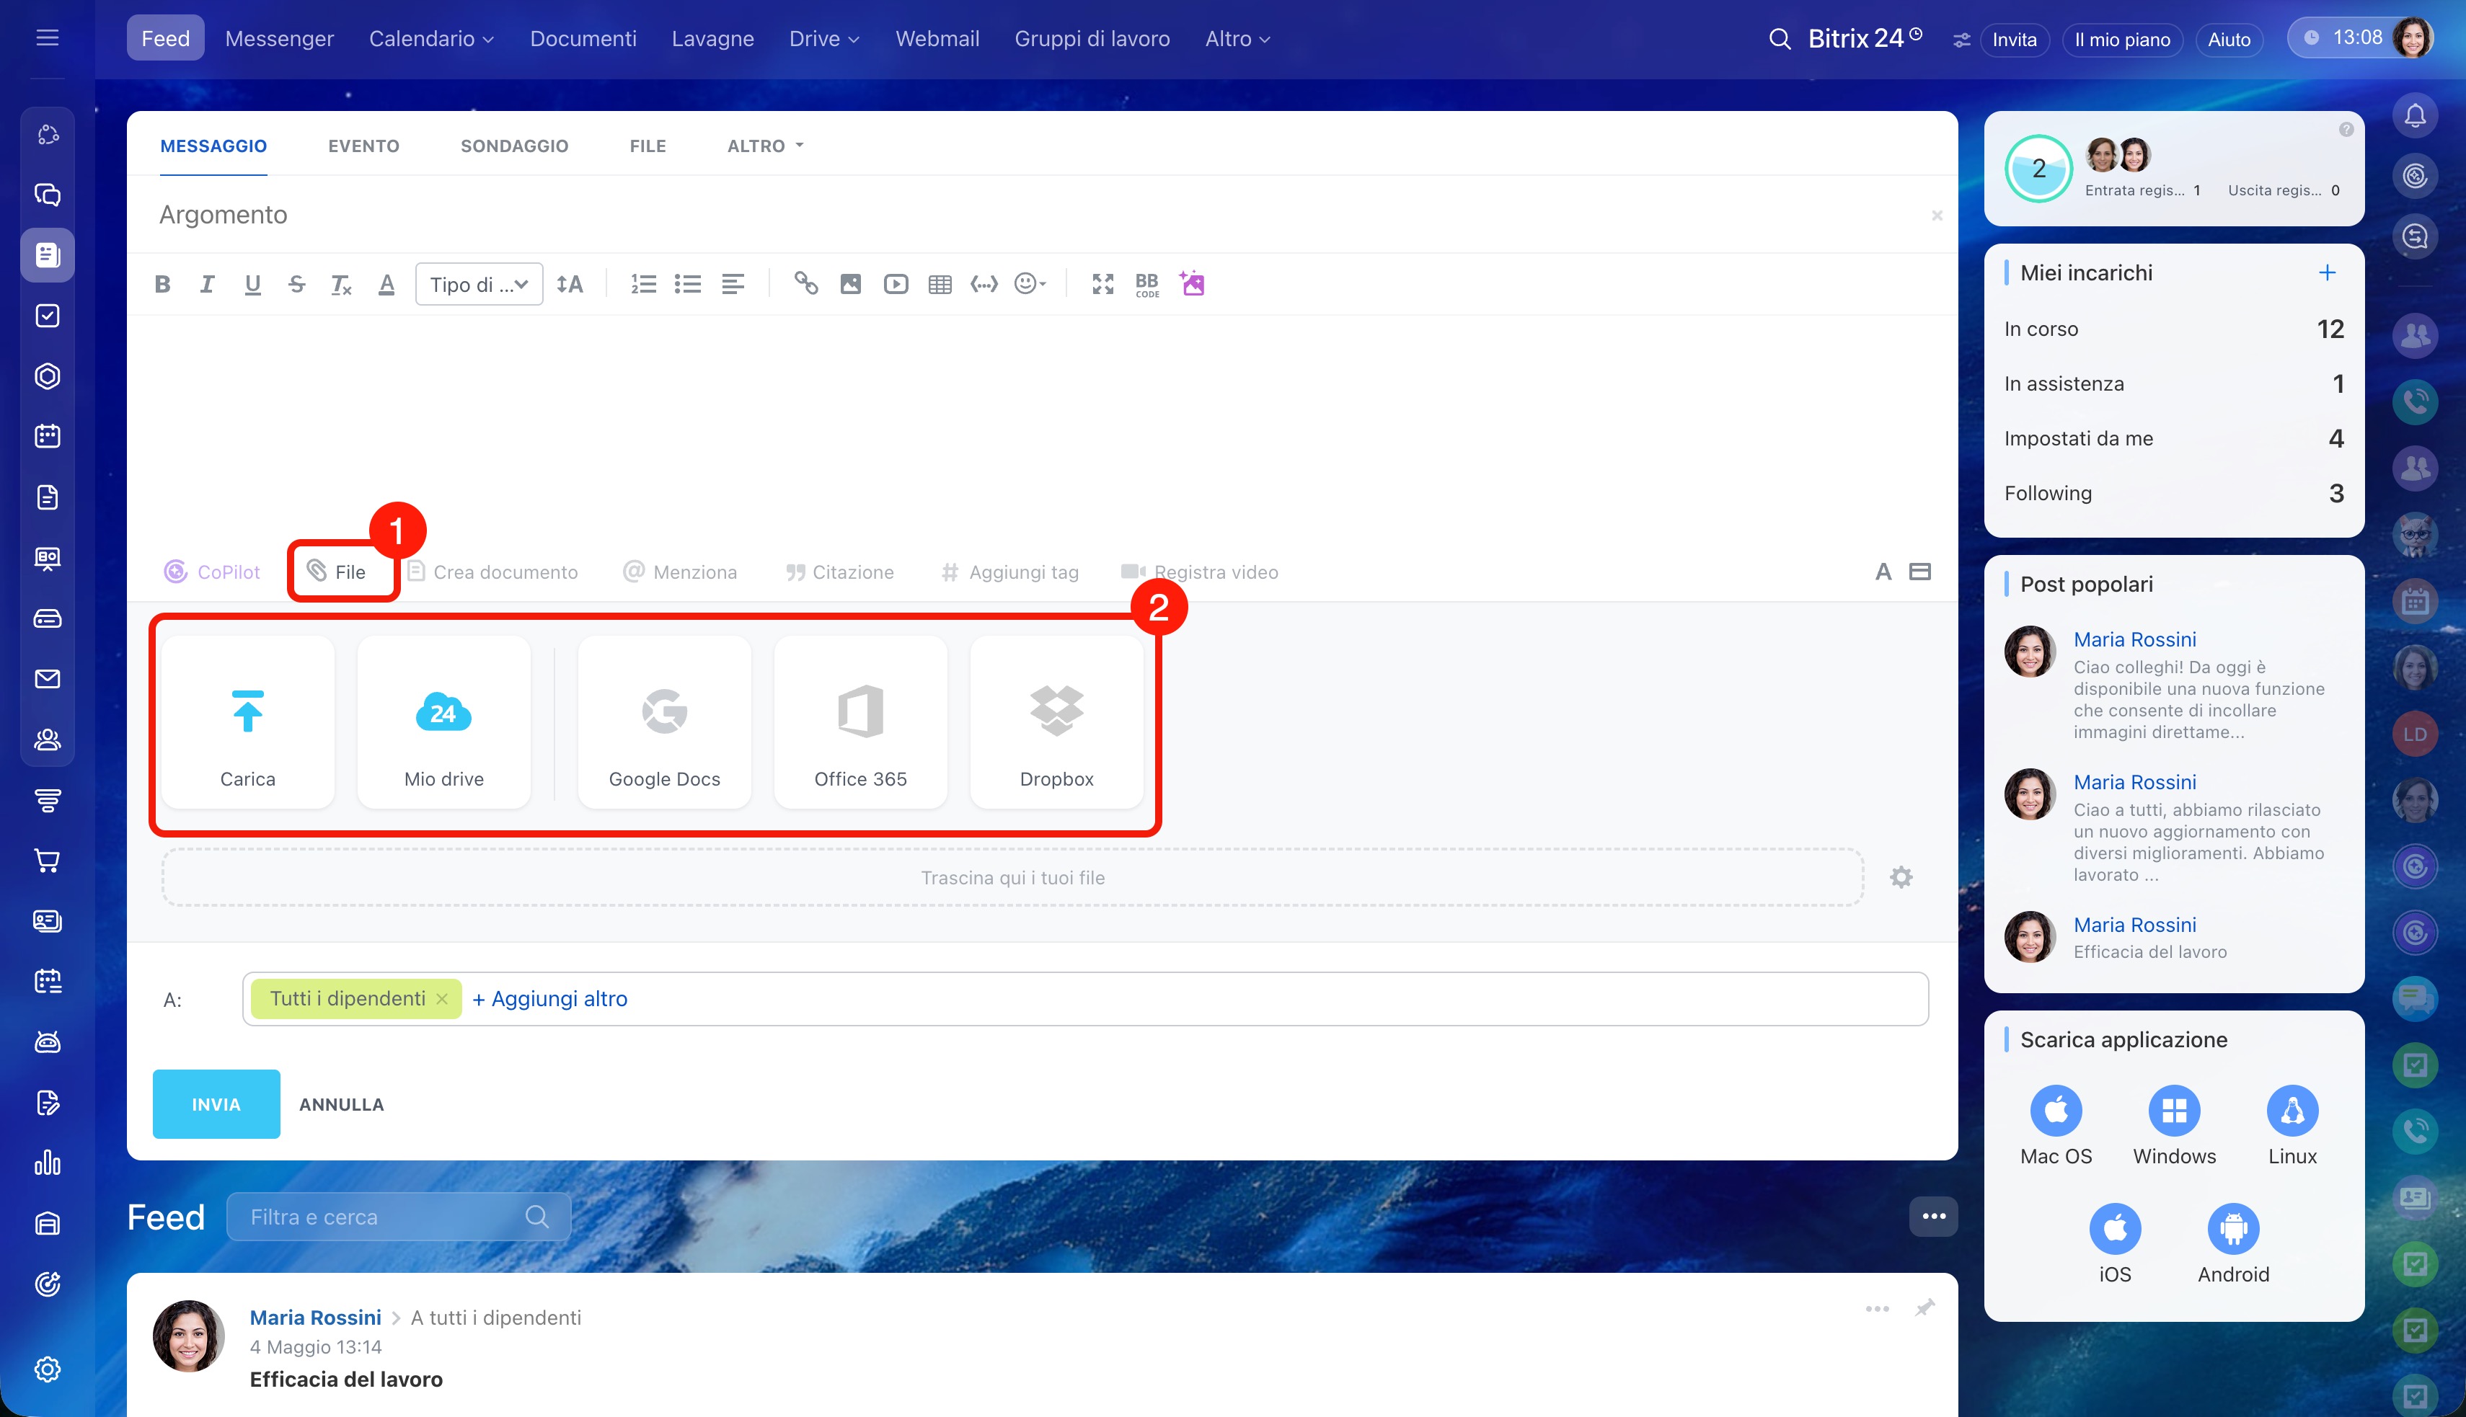Click Aggiungi tag
Viewport: 2466px width, 1417px height.
1009,572
